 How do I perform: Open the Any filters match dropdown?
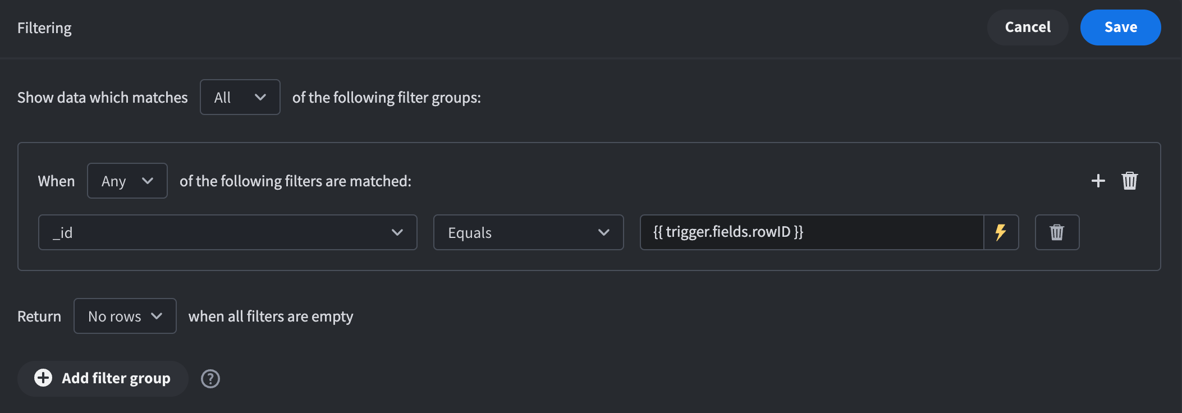click(x=127, y=181)
